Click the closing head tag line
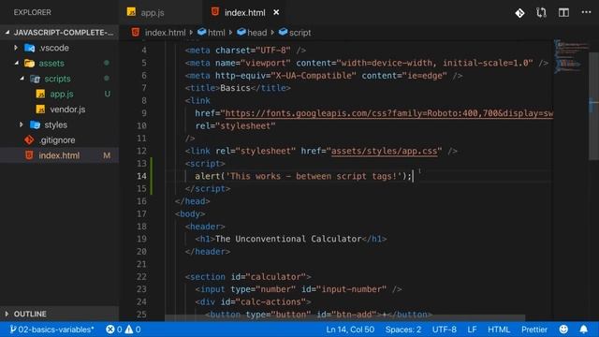599x337 pixels. [193, 201]
